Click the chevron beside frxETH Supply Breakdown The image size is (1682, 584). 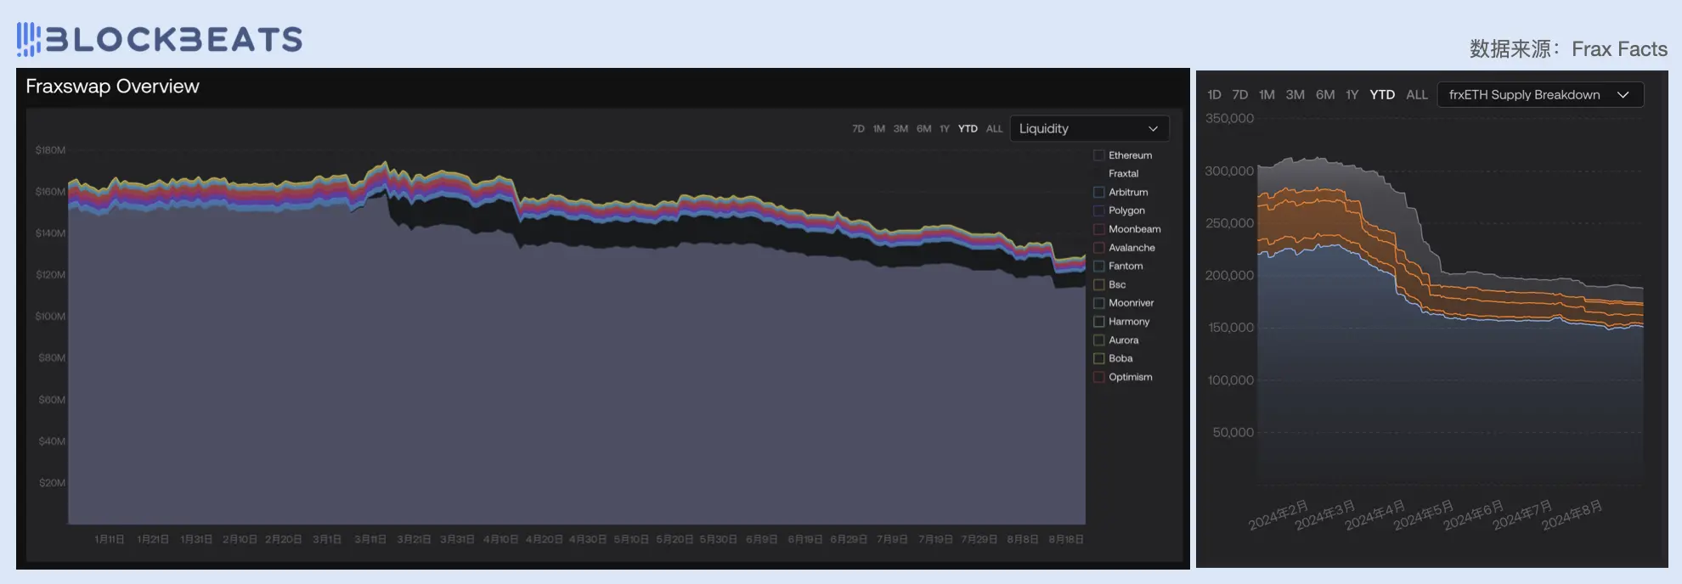(x=1623, y=95)
